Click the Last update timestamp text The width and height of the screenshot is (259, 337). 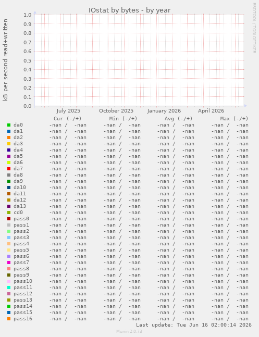[x=194, y=324]
